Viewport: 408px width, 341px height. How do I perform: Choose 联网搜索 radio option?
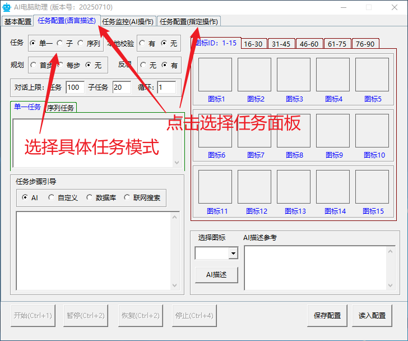127,197
